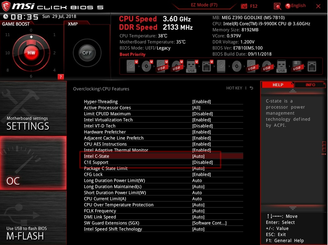Toggle C1E Support Disabled value
This screenshot has height=245, width=328.
pyautogui.click(x=203, y=162)
